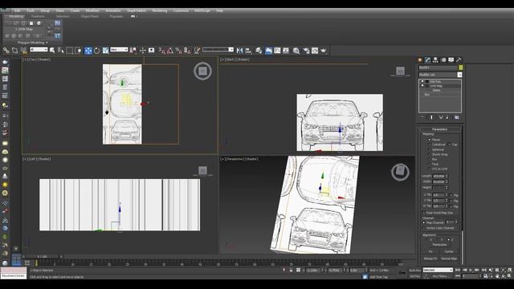Click the Width value field
514x289 pixels.
(439, 182)
